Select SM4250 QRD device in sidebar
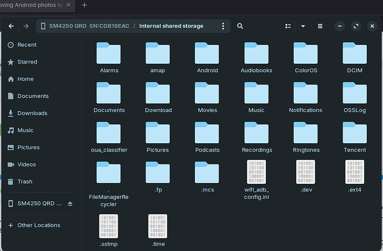 [x=34, y=204]
